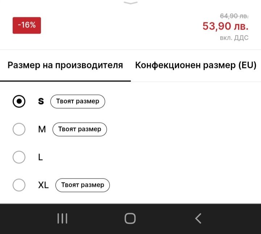
Task: Click the XL size label text
Action: 43,185
